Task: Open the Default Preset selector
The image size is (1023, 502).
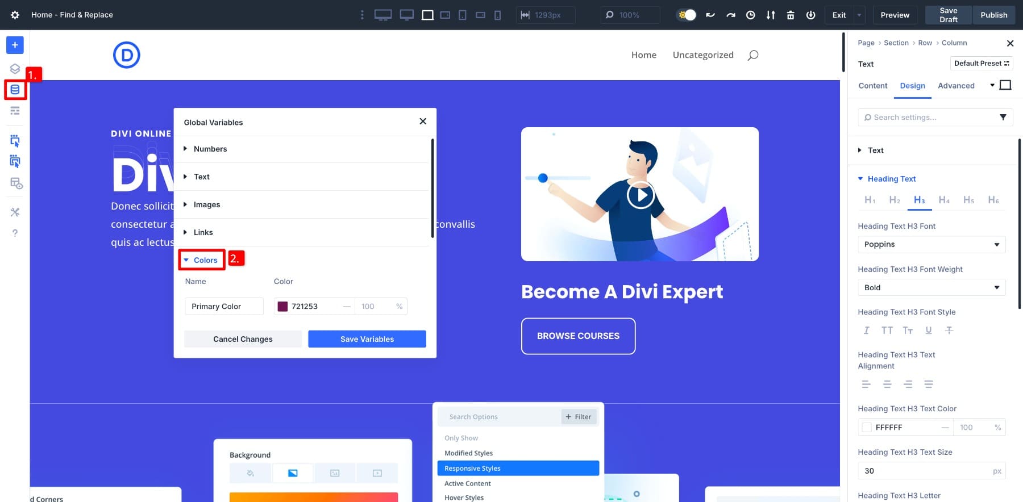Action: [982, 64]
